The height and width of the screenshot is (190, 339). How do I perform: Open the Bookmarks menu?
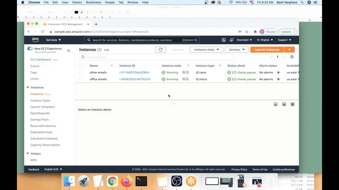point(93,2)
